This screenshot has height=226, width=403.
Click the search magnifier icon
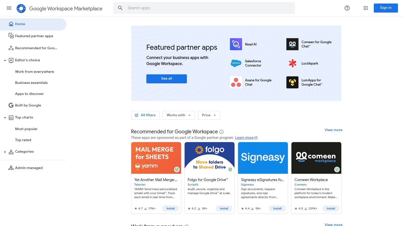point(120,8)
